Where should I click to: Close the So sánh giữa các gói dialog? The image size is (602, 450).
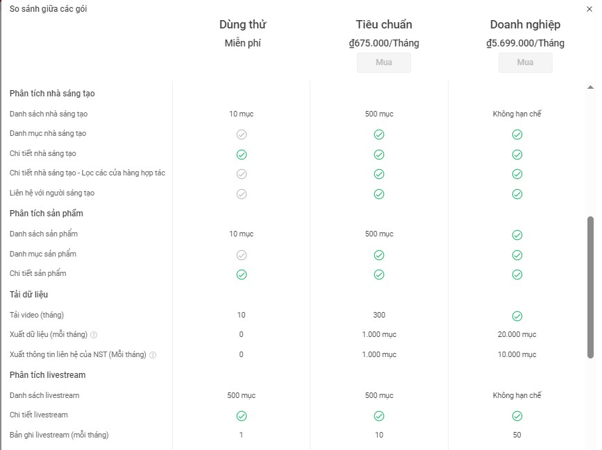[590, 9]
